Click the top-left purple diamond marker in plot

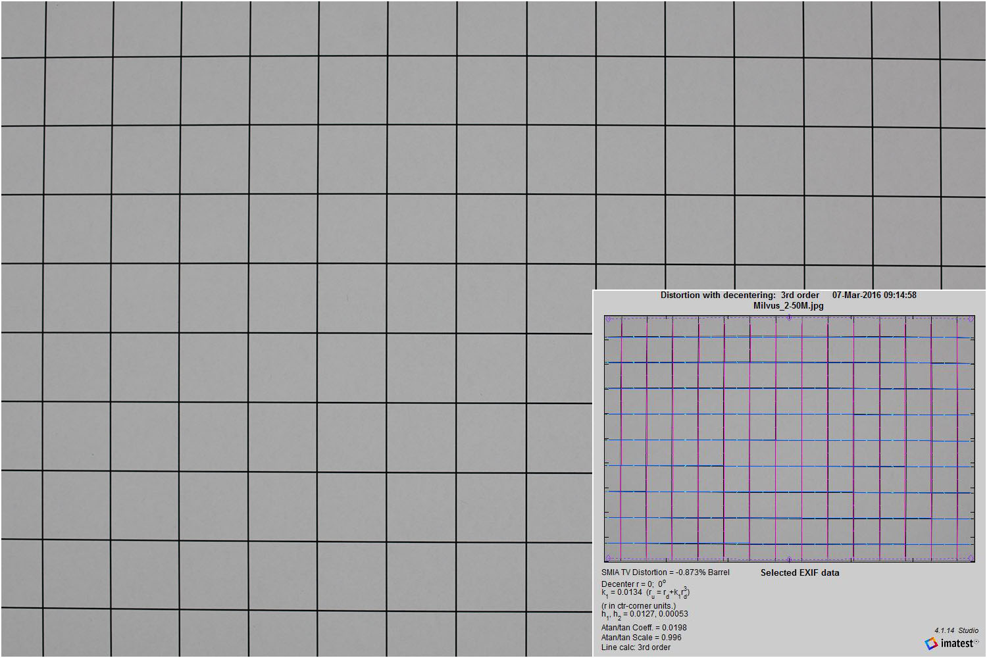tap(609, 319)
